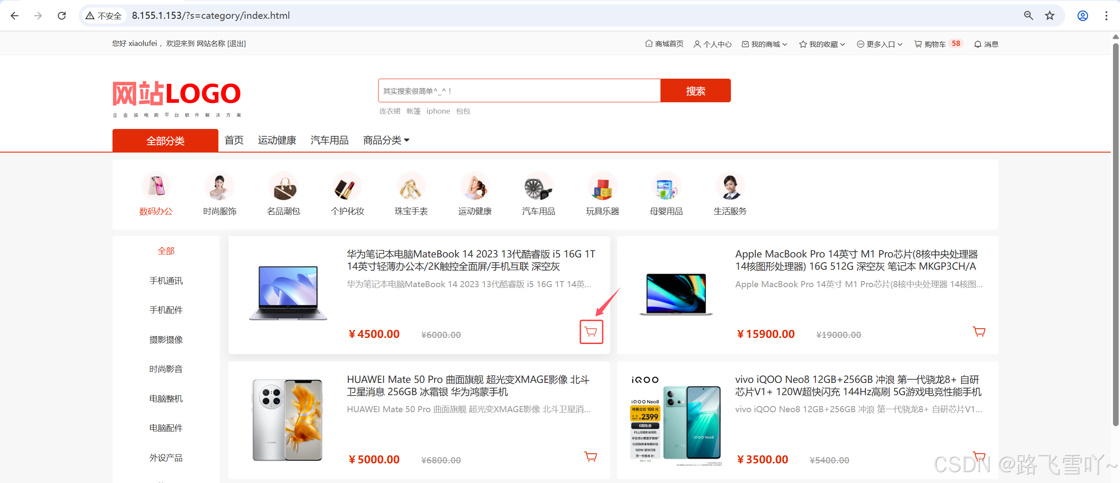Focus the product search input field
The image size is (1120, 483).
(519, 91)
